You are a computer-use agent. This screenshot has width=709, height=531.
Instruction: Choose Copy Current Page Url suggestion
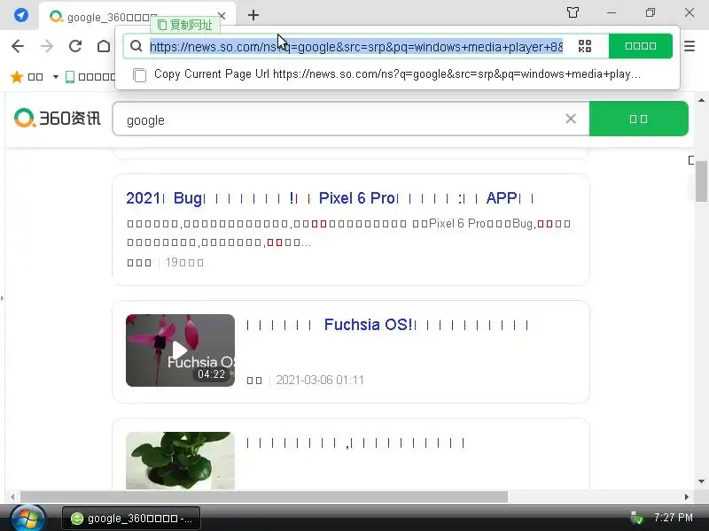click(397, 74)
